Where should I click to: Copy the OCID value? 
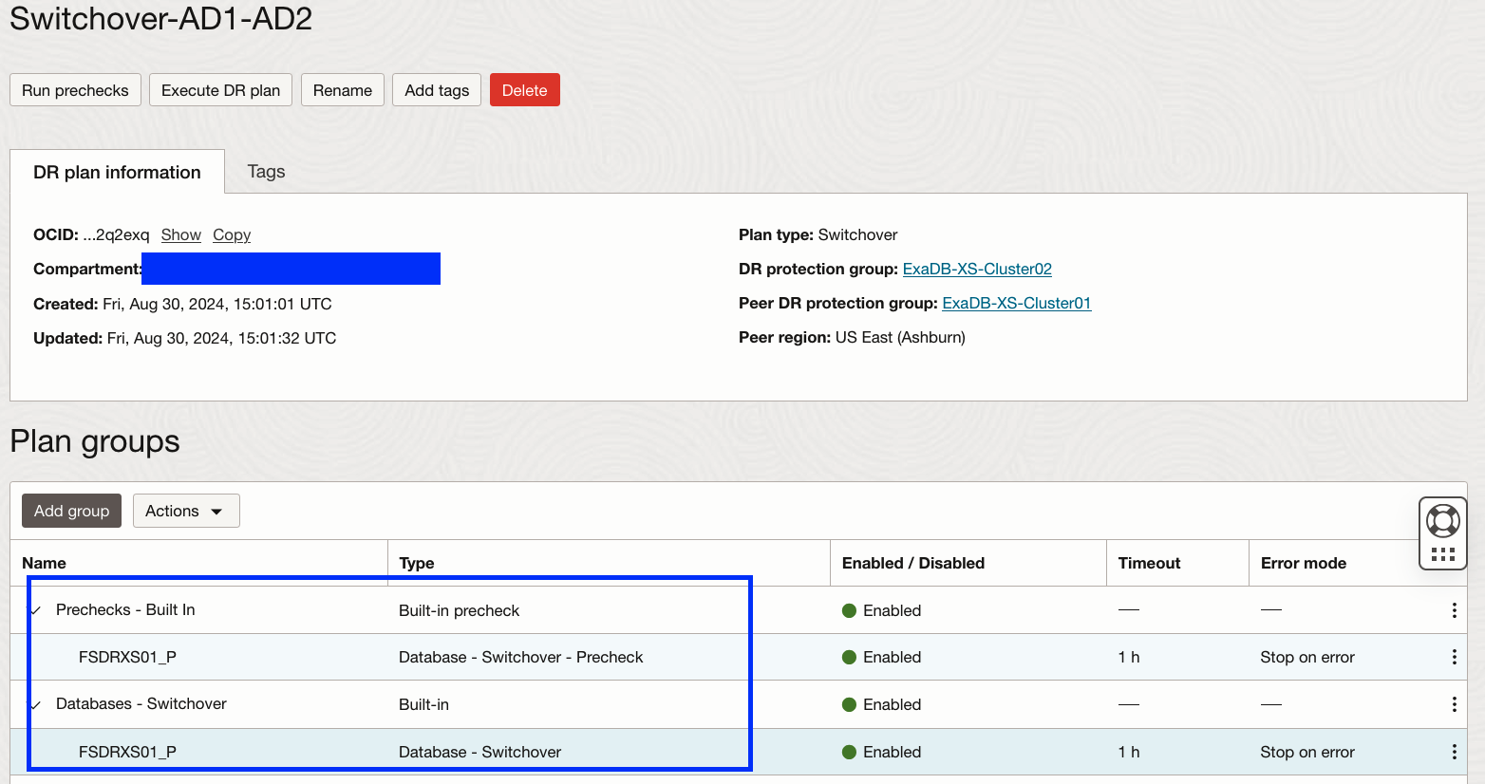tap(232, 234)
